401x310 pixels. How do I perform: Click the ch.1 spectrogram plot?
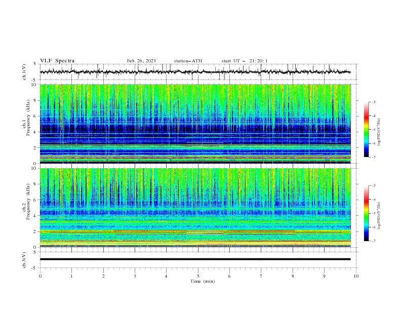point(195,124)
